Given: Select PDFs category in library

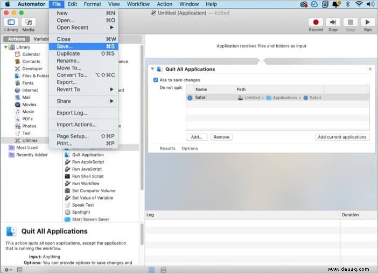Looking at the screenshot, I should click(27, 119).
